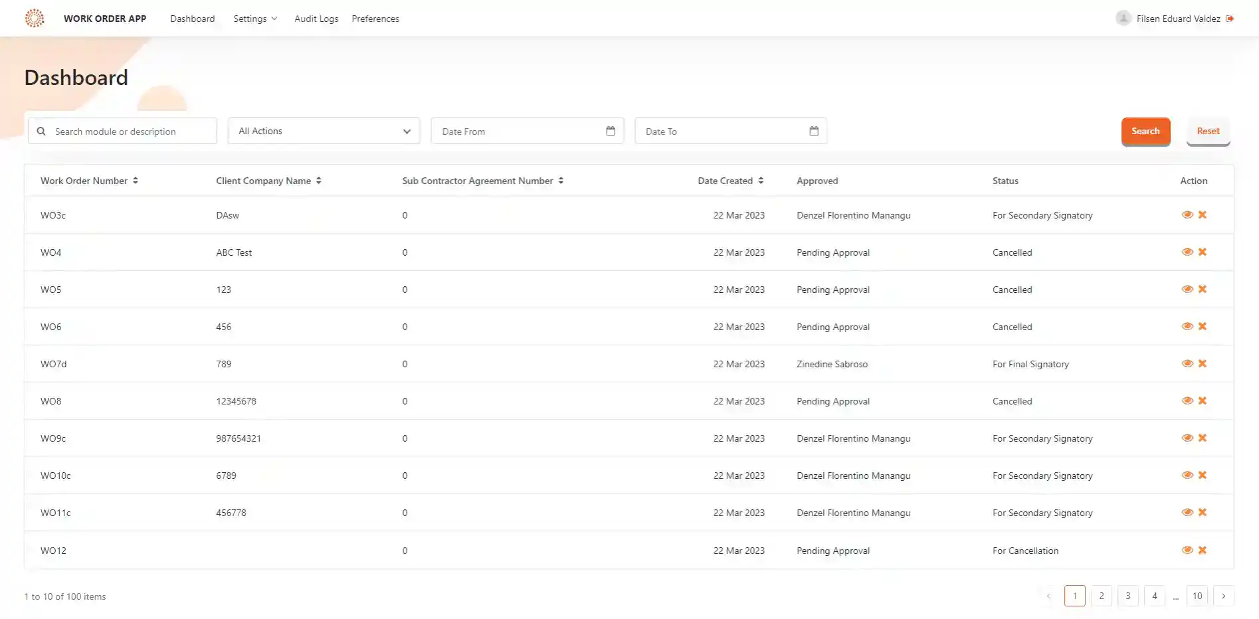Go to page 2 in pagination
This screenshot has height=619, width=1259.
(x=1102, y=596)
